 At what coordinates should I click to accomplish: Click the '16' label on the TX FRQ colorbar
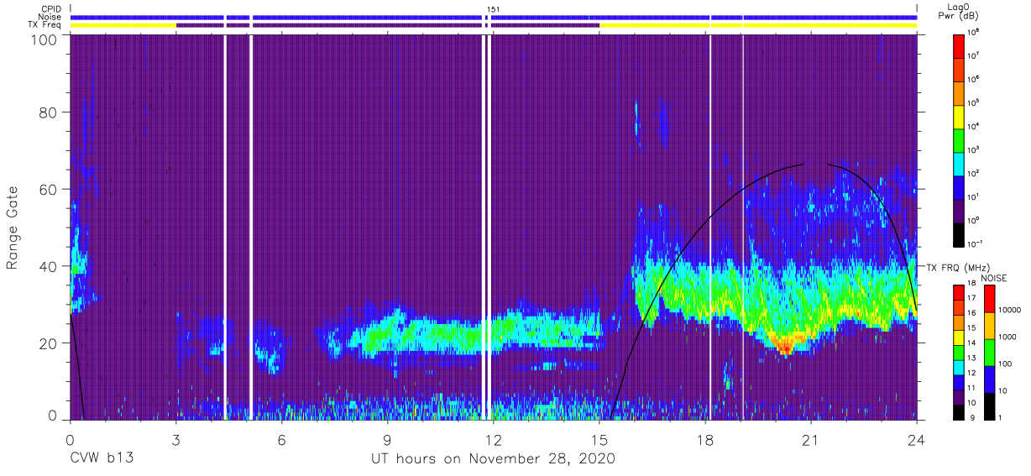click(973, 315)
